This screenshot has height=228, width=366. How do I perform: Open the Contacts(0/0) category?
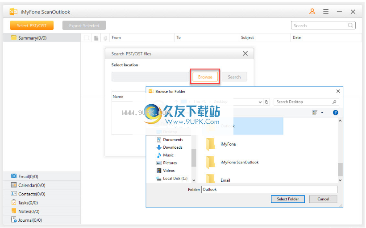coord(42,194)
